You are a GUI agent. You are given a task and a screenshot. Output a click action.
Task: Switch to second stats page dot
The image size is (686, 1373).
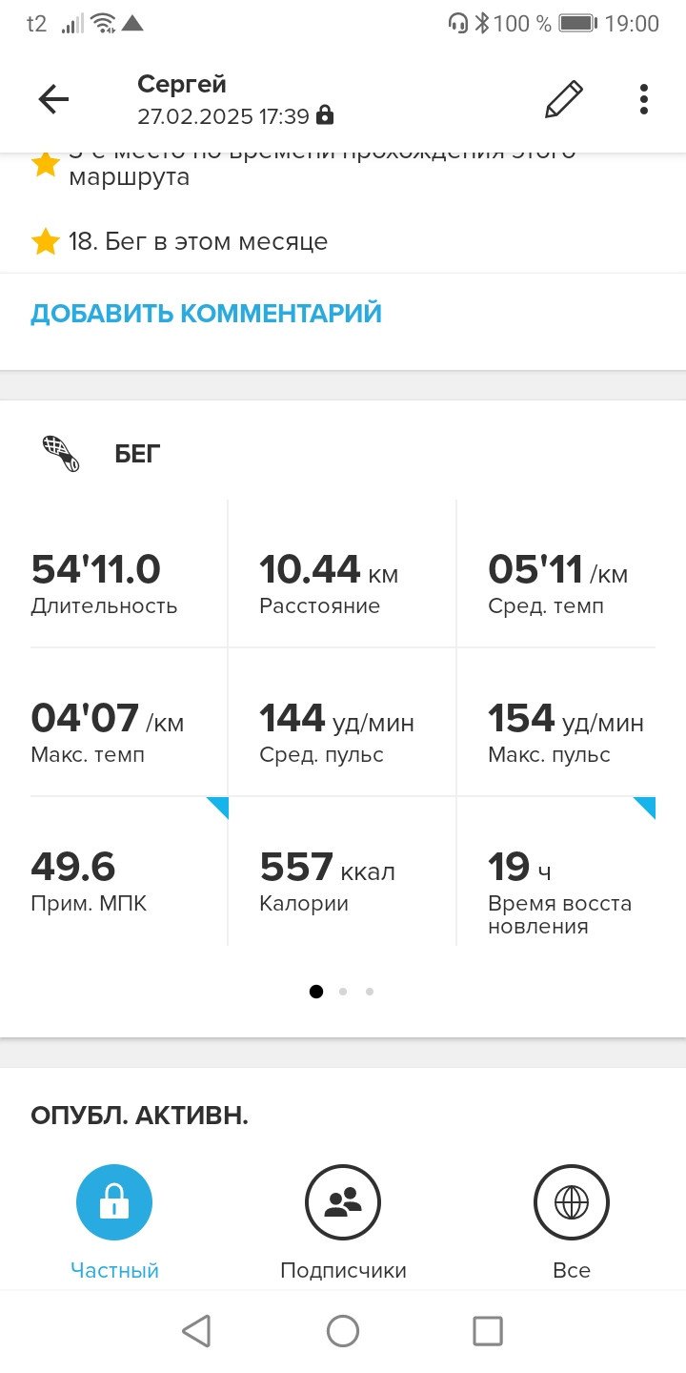(343, 992)
